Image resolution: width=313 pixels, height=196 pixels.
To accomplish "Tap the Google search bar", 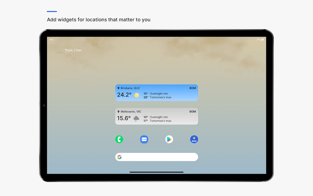I will [156, 157].
